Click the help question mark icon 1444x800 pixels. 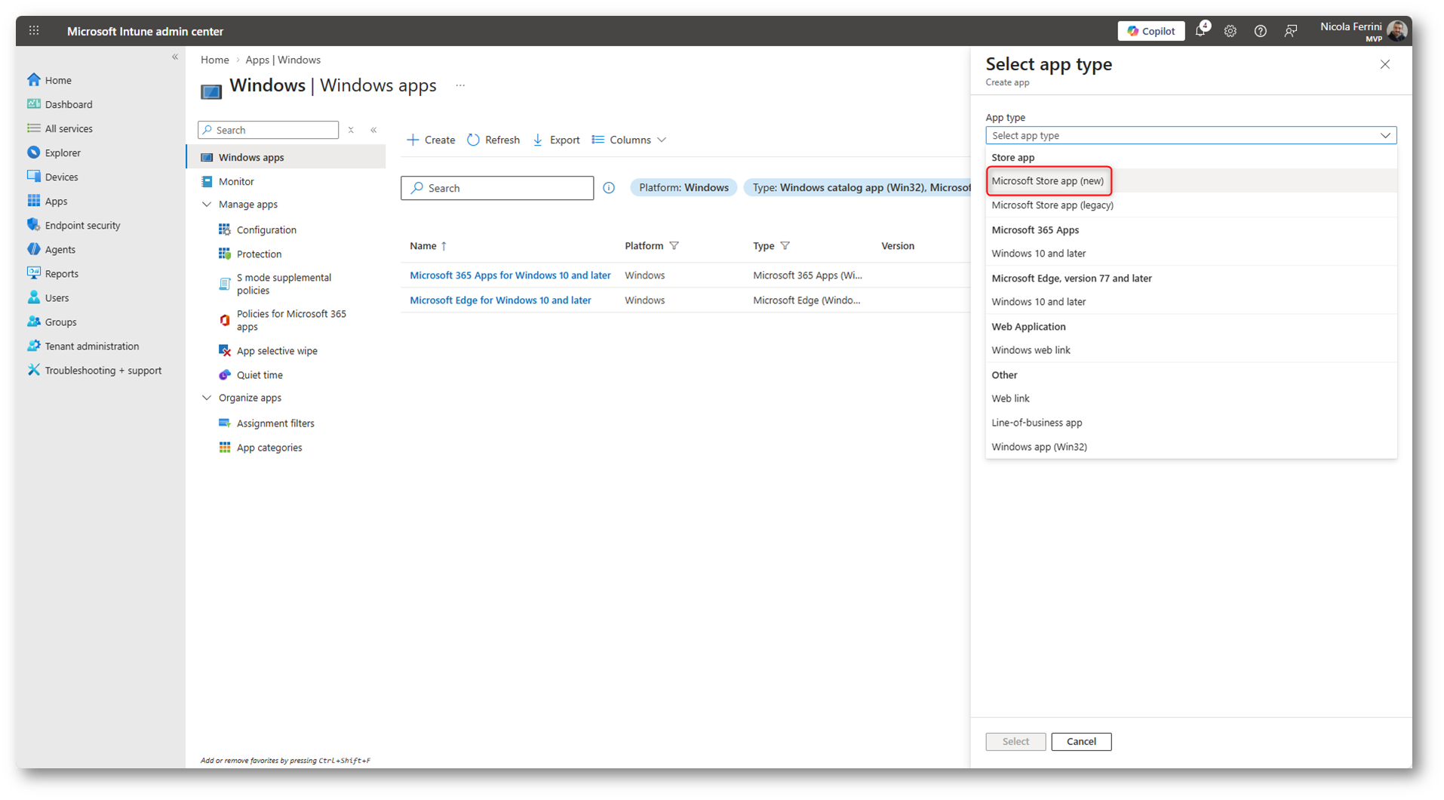click(x=1260, y=31)
